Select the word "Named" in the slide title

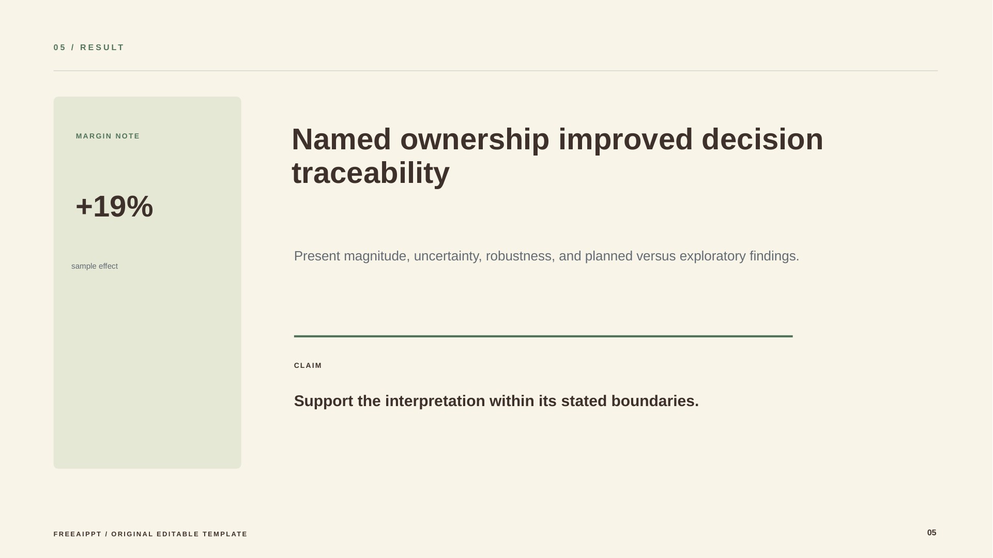coord(341,139)
